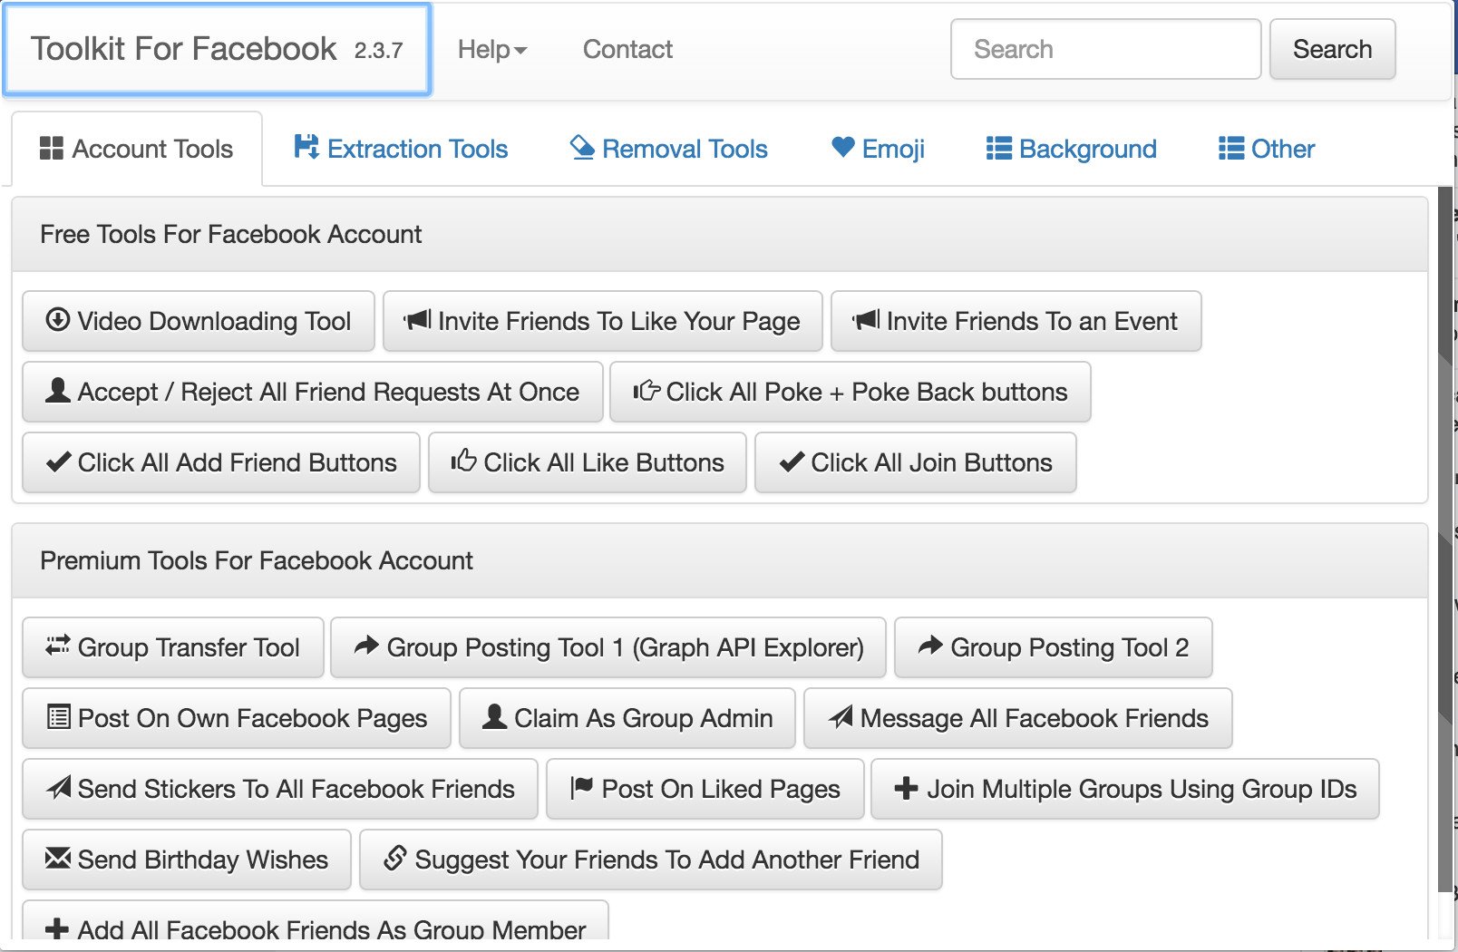Open the Removal Tools tab
Screen dimensions: 1458x952
[x=669, y=149]
